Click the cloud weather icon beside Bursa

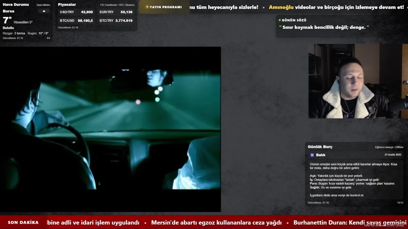point(44,11)
